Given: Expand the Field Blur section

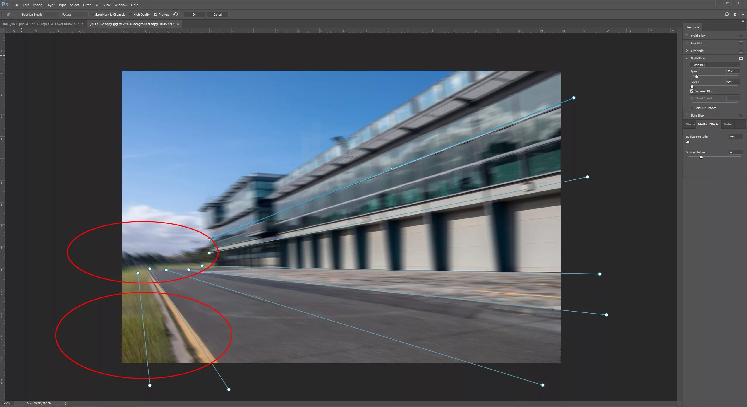Looking at the screenshot, I should tap(687, 35).
